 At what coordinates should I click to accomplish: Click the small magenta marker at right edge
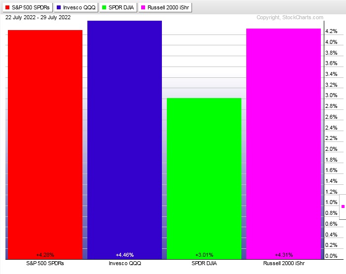pos(343,206)
